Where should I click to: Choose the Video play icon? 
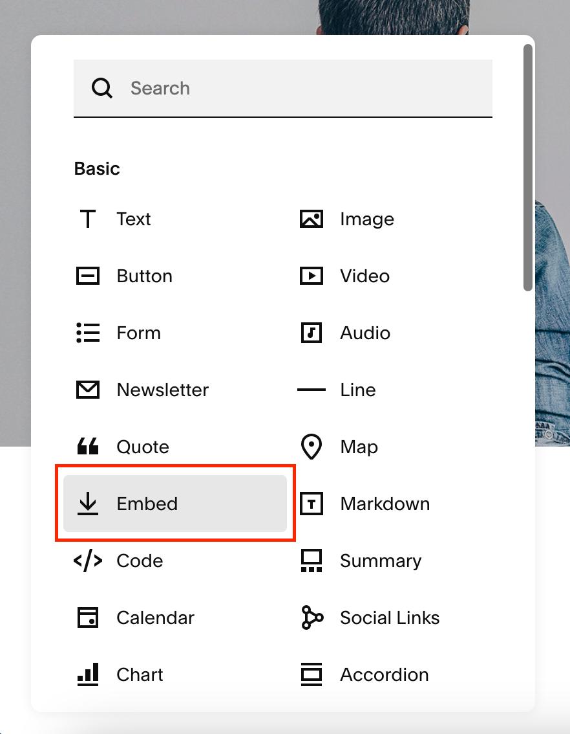pos(311,276)
